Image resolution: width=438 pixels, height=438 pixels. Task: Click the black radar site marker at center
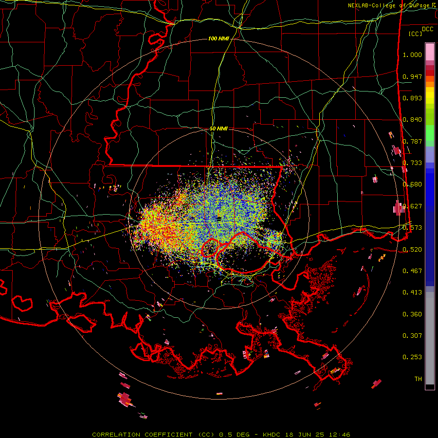(219, 219)
